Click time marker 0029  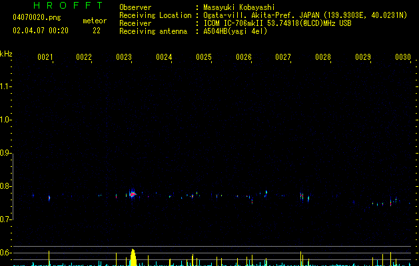[x=363, y=57]
